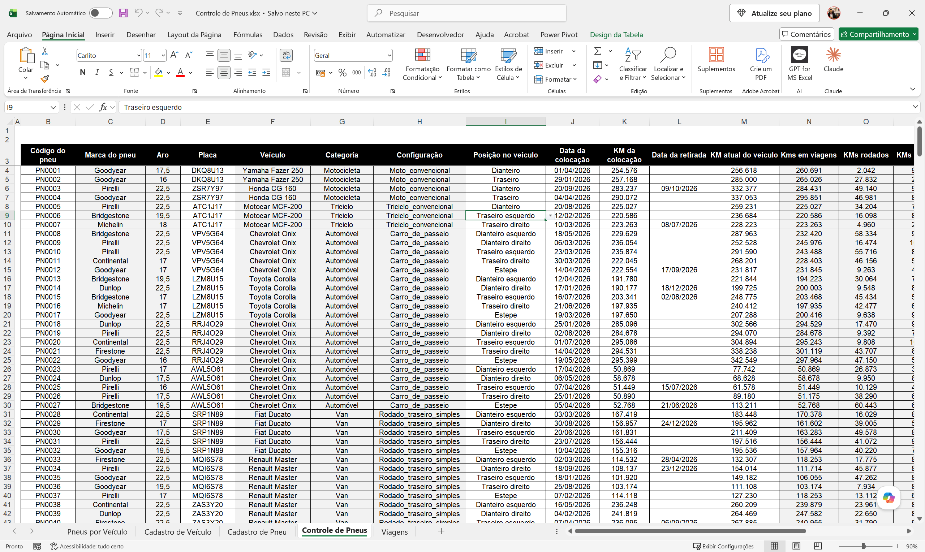
Task: Toggle Italic (I) formatting
Action: (97, 73)
